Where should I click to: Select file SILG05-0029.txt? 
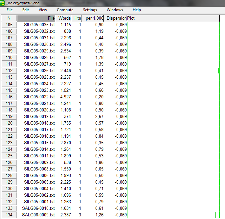coord(39,51)
